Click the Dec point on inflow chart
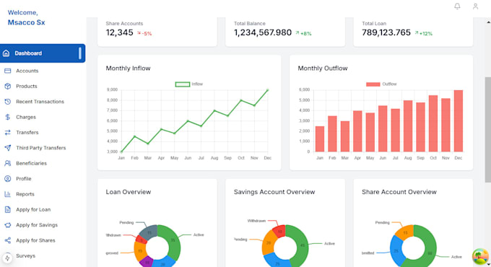 click(268, 90)
